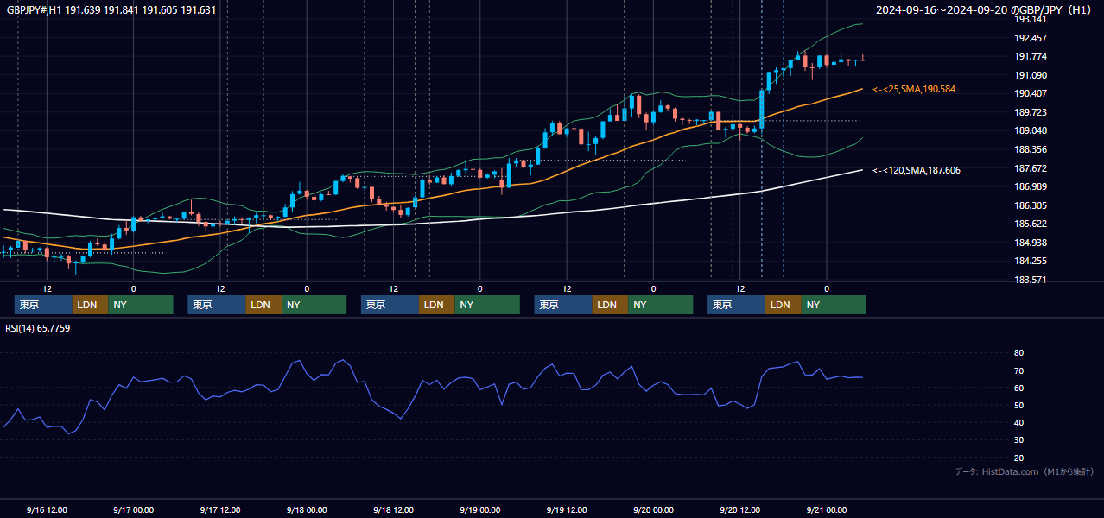Select the 9/20 12:00 time label
This screenshot has width=1104, height=518.
pyautogui.click(x=740, y=509)
